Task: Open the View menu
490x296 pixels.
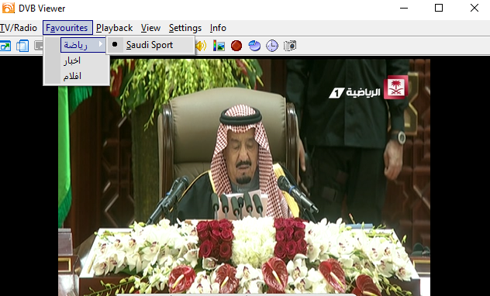Action: (150, 28)
